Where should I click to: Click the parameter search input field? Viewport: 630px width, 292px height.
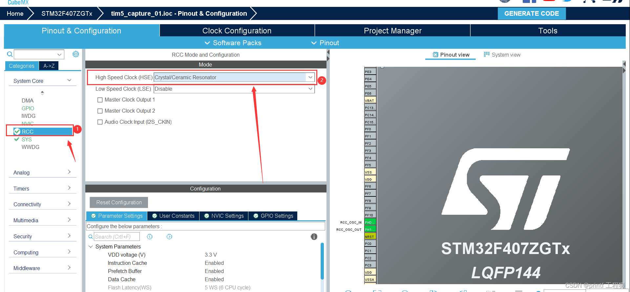click(x=117, y=237)
